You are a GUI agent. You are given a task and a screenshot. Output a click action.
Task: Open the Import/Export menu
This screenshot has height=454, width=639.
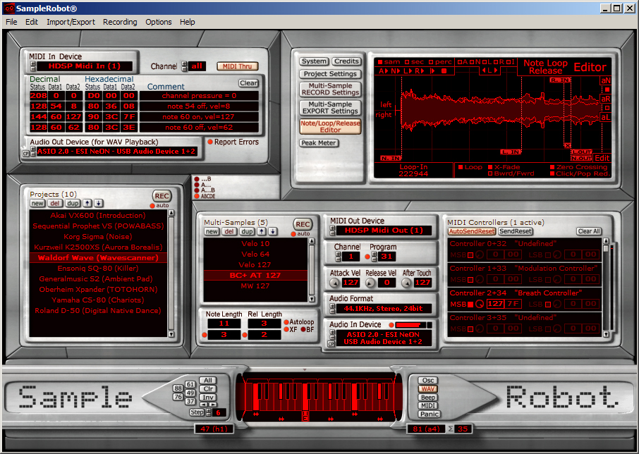tap(71, 22)
